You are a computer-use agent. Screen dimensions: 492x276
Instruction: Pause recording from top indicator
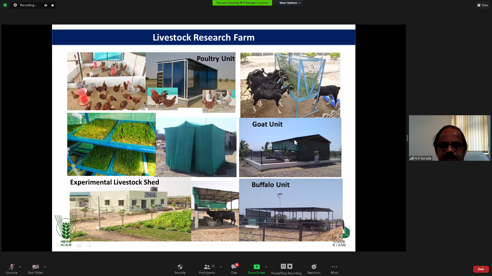pyautogui.click(x=46, y=5)
